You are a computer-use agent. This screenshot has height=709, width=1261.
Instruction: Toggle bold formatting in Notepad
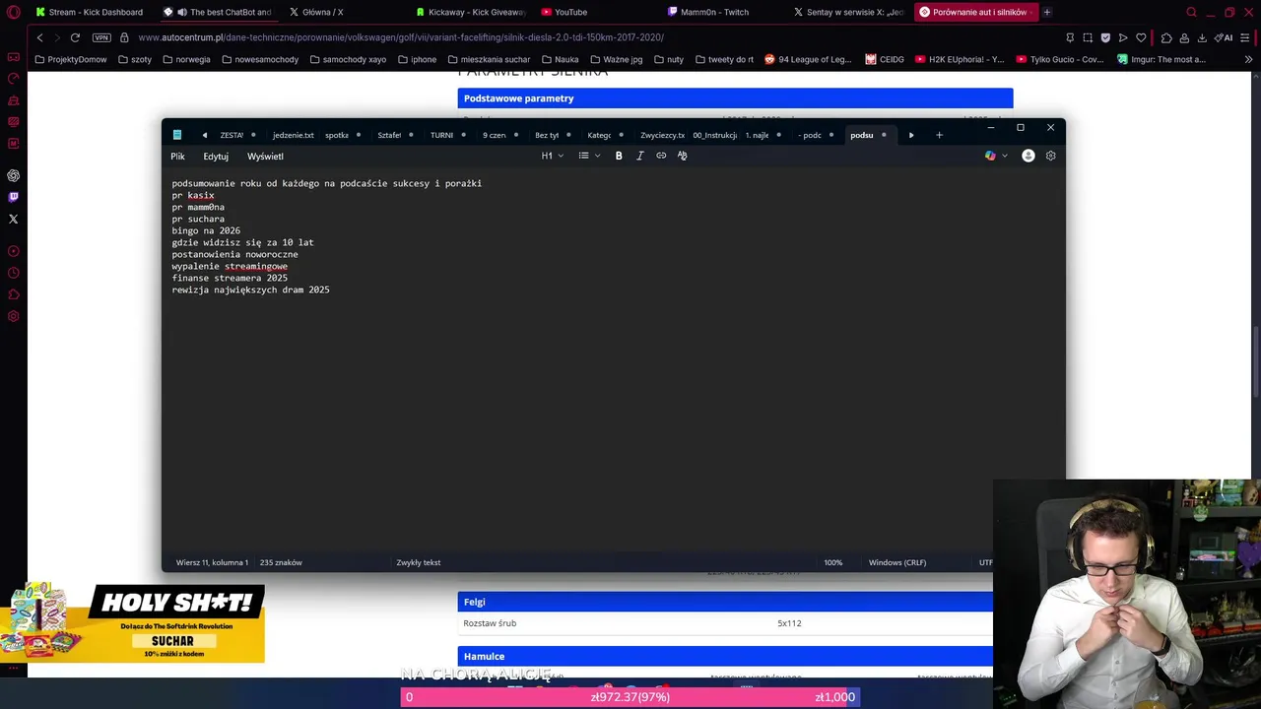point(619,156)
